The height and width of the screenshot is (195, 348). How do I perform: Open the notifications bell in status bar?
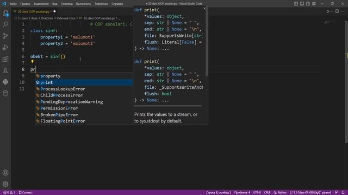point(343,192)
